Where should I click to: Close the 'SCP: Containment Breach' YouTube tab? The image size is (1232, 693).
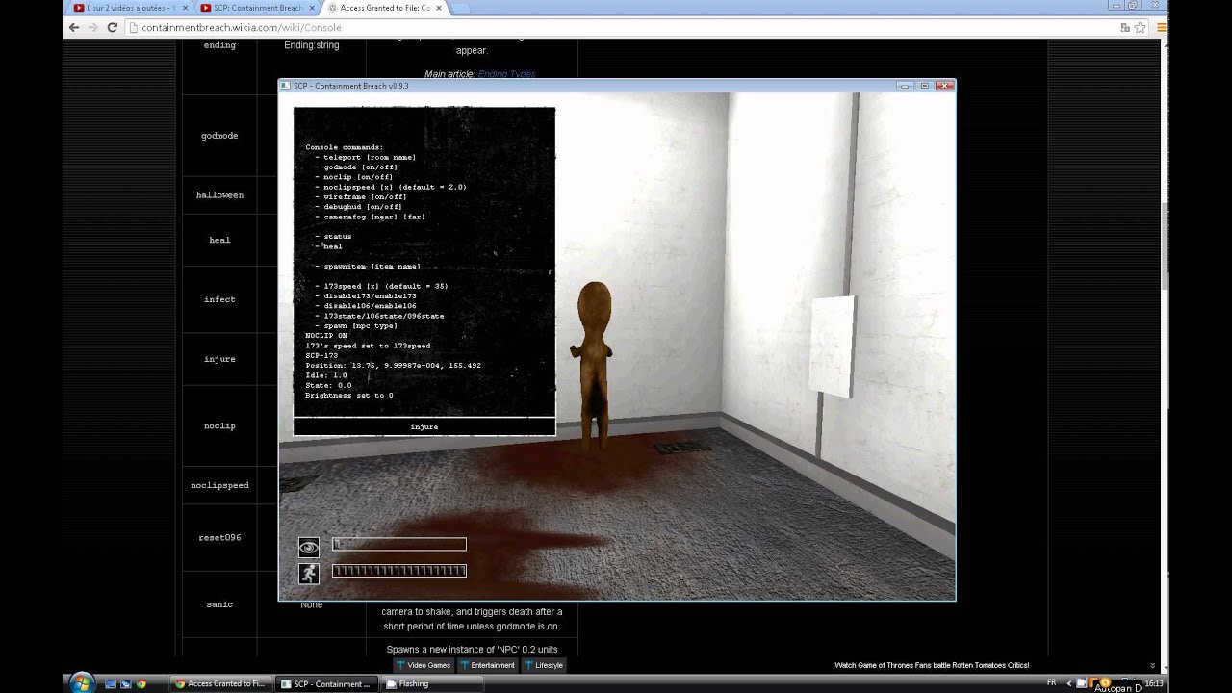point(311,8)
